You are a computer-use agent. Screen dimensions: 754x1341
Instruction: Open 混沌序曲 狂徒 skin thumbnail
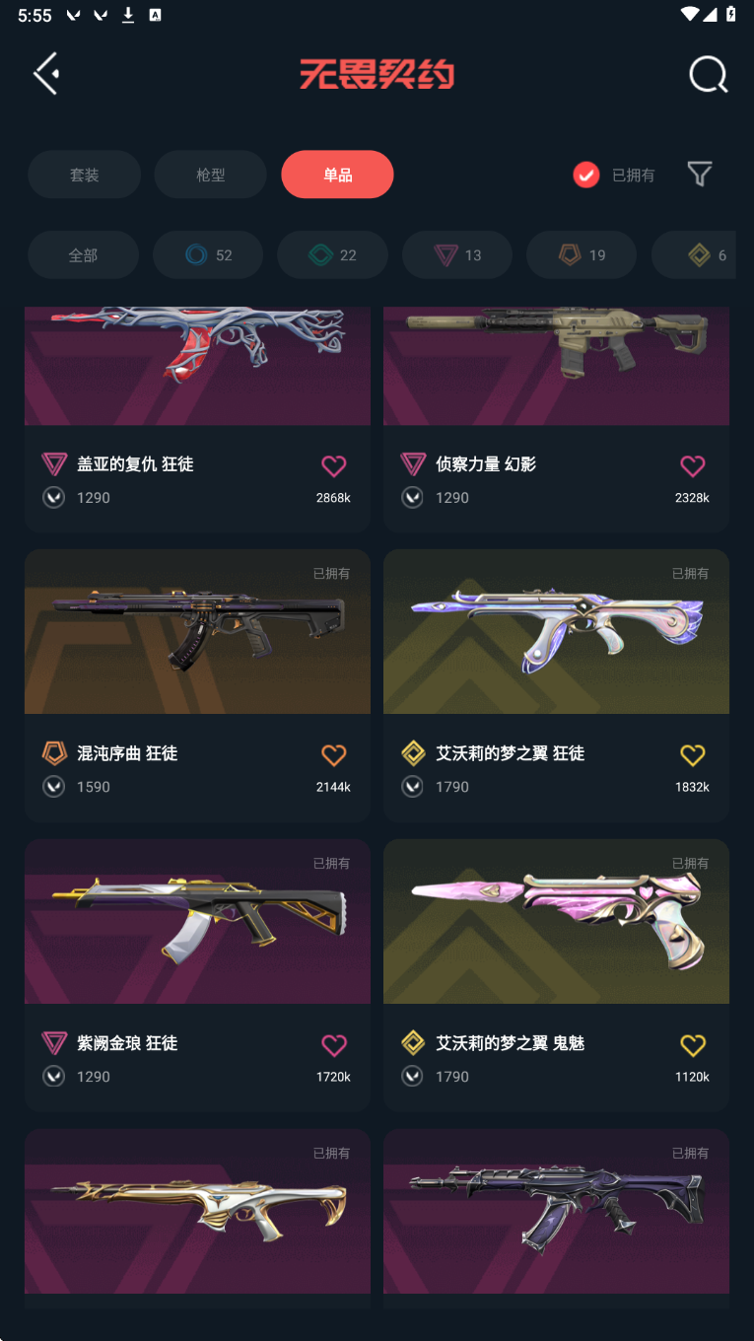pos(197,632)
